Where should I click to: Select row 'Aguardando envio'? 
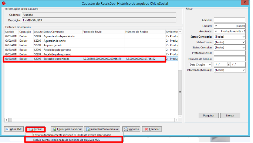tap(91, 41)
